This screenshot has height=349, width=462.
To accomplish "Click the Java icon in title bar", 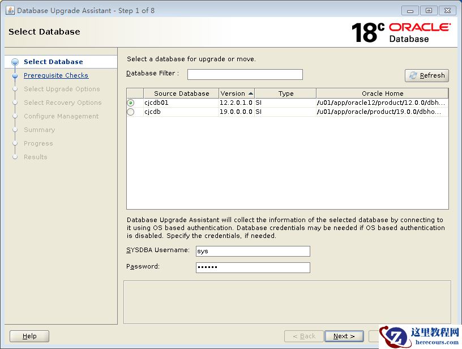I will (x=10, y=10).
